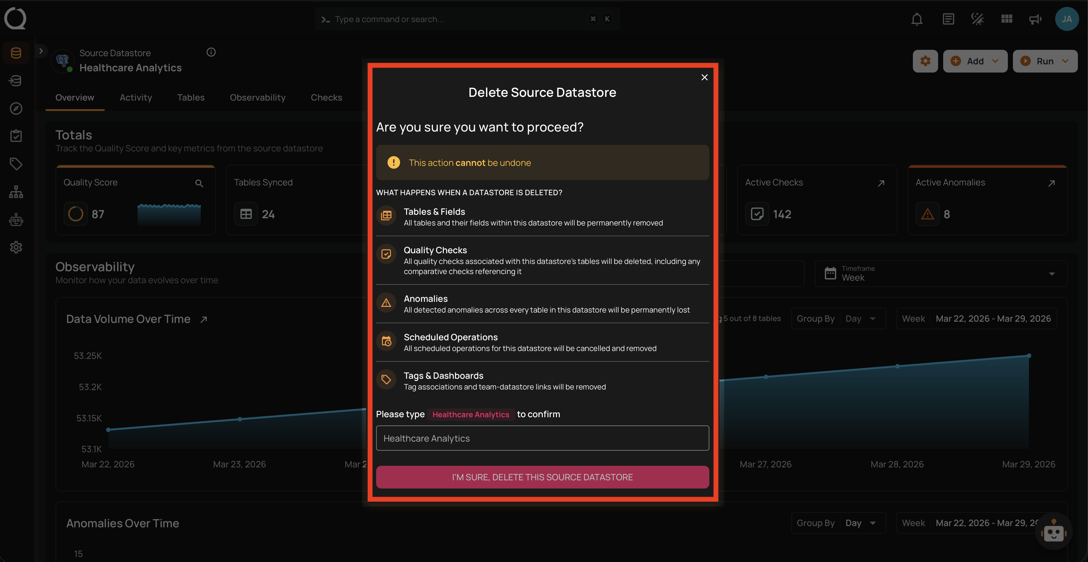Switch to the Observability tab
The image size is (1088, 562).
tap(257, 97)
